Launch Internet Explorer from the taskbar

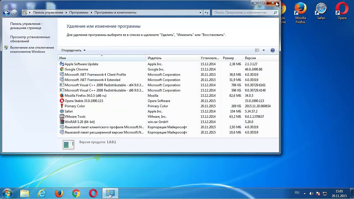(x=42, y=193)
